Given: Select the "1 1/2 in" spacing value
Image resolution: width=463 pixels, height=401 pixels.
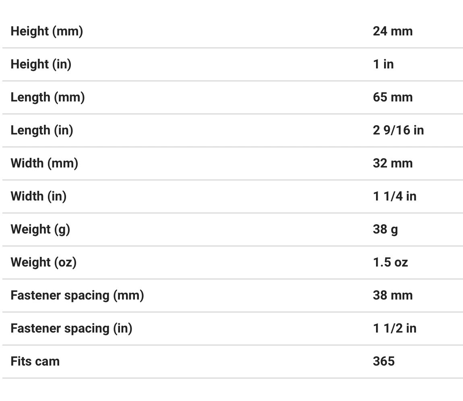Looking at the screenshot, I should pos(395,328).
